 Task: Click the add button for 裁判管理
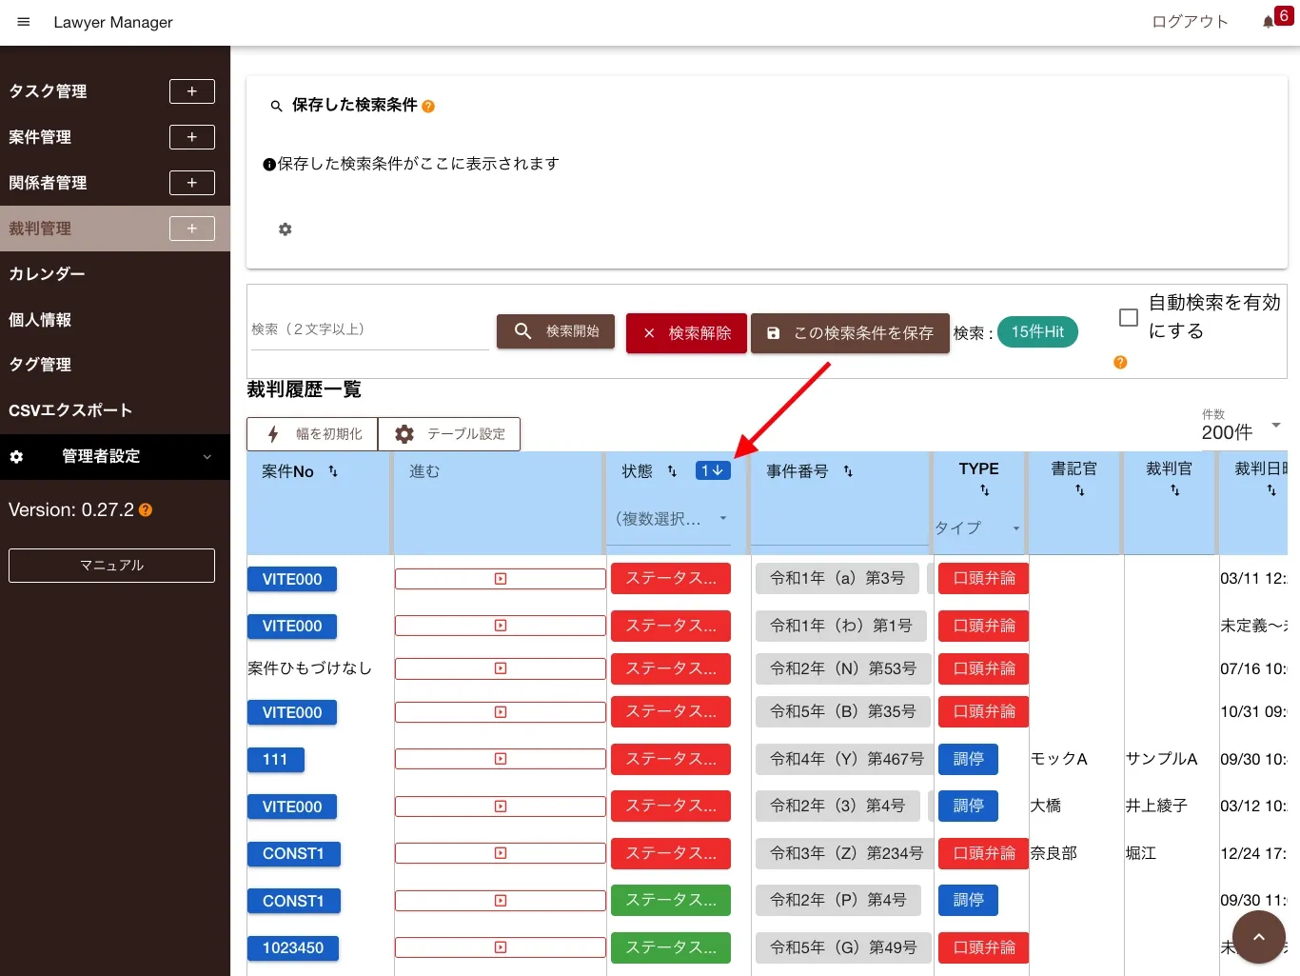[192, 229]
